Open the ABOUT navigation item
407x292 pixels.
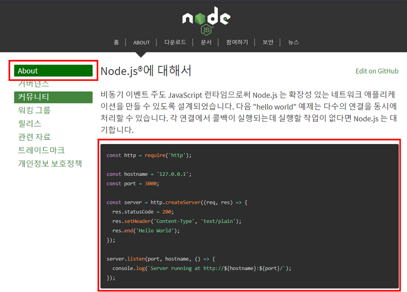tap(141, 42)
